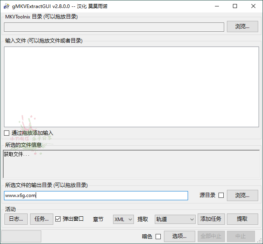Maximize the gMKVExtractGUI window

click(235, 6)
